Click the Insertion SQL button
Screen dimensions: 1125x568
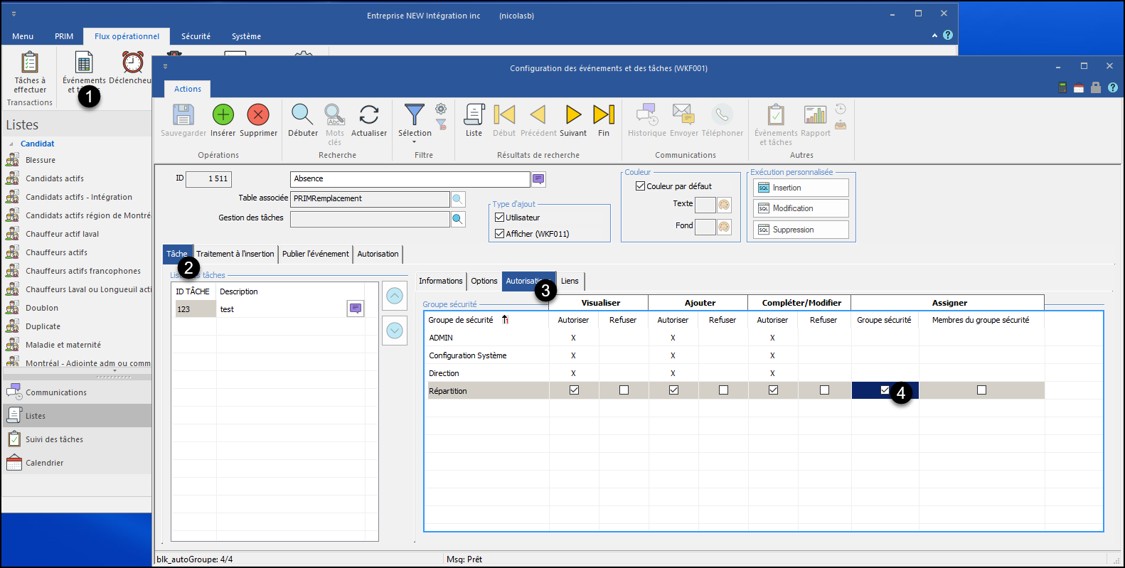(x=801, y=188)
